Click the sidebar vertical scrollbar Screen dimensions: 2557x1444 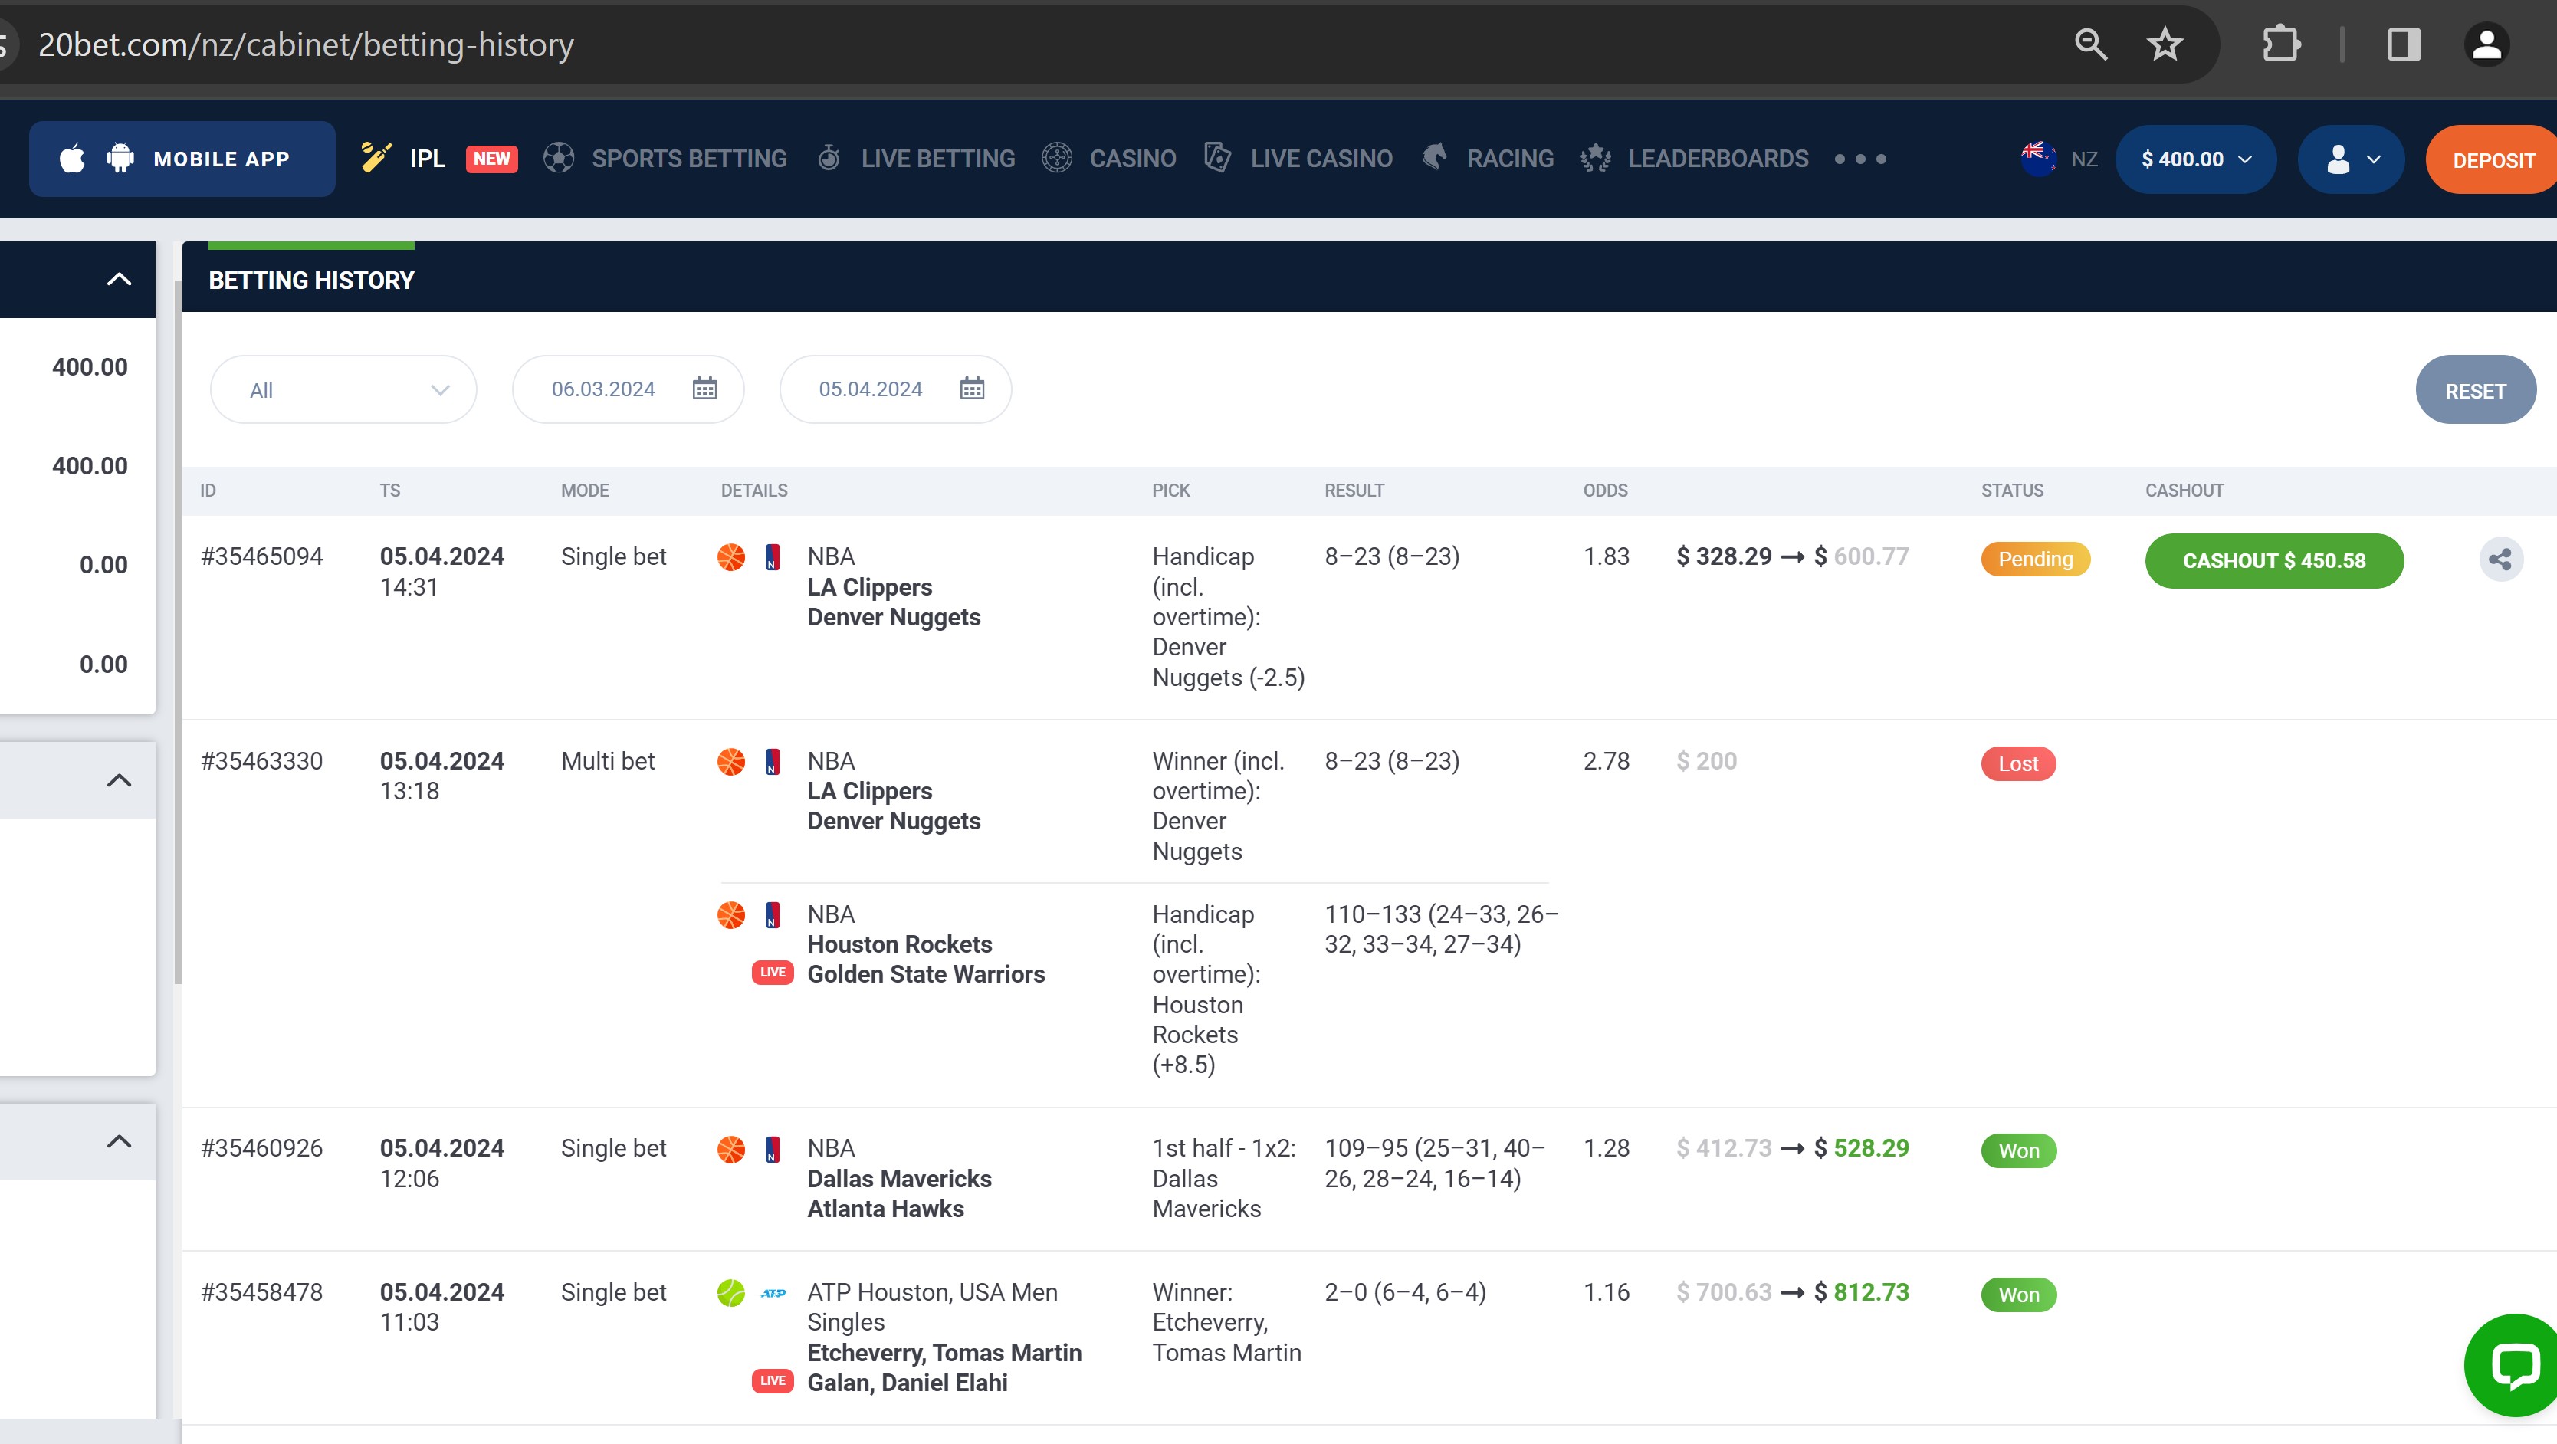click(178, 632)
